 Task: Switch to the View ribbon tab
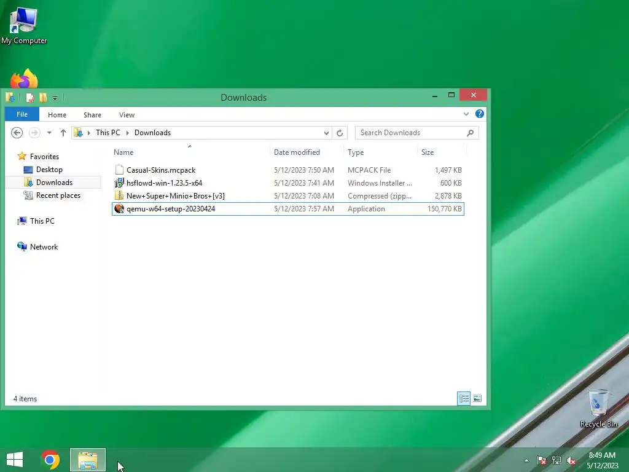127,115
